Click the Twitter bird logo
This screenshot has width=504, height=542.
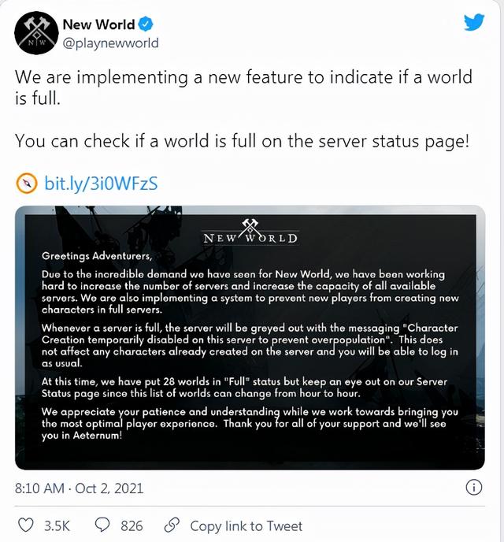pos(474,23)
